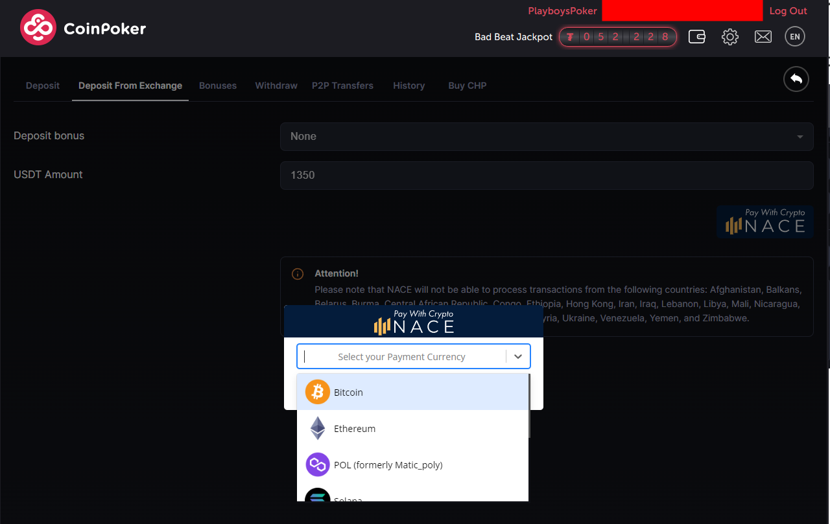
Task: Open the wallet icon in the header
Action: [697, 37]
